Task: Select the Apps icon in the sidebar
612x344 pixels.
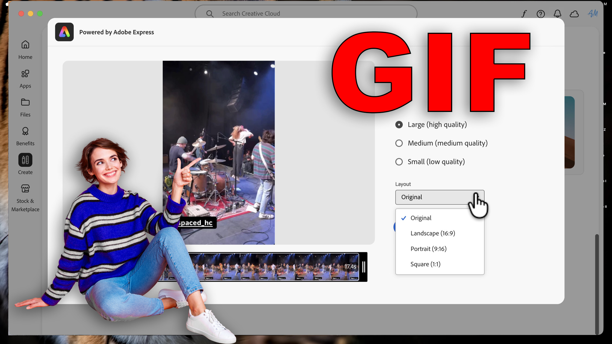Action: [x=25, y=78]
